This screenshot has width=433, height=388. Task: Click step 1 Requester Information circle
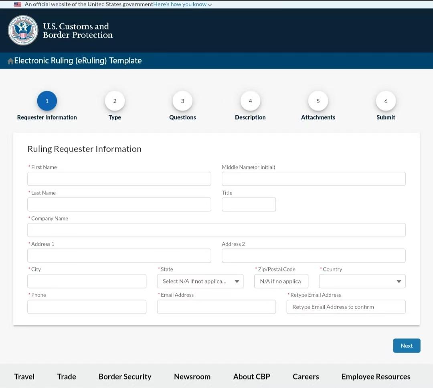[47, 101]
